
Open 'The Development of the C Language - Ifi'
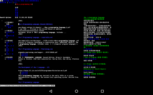[34, 67]
